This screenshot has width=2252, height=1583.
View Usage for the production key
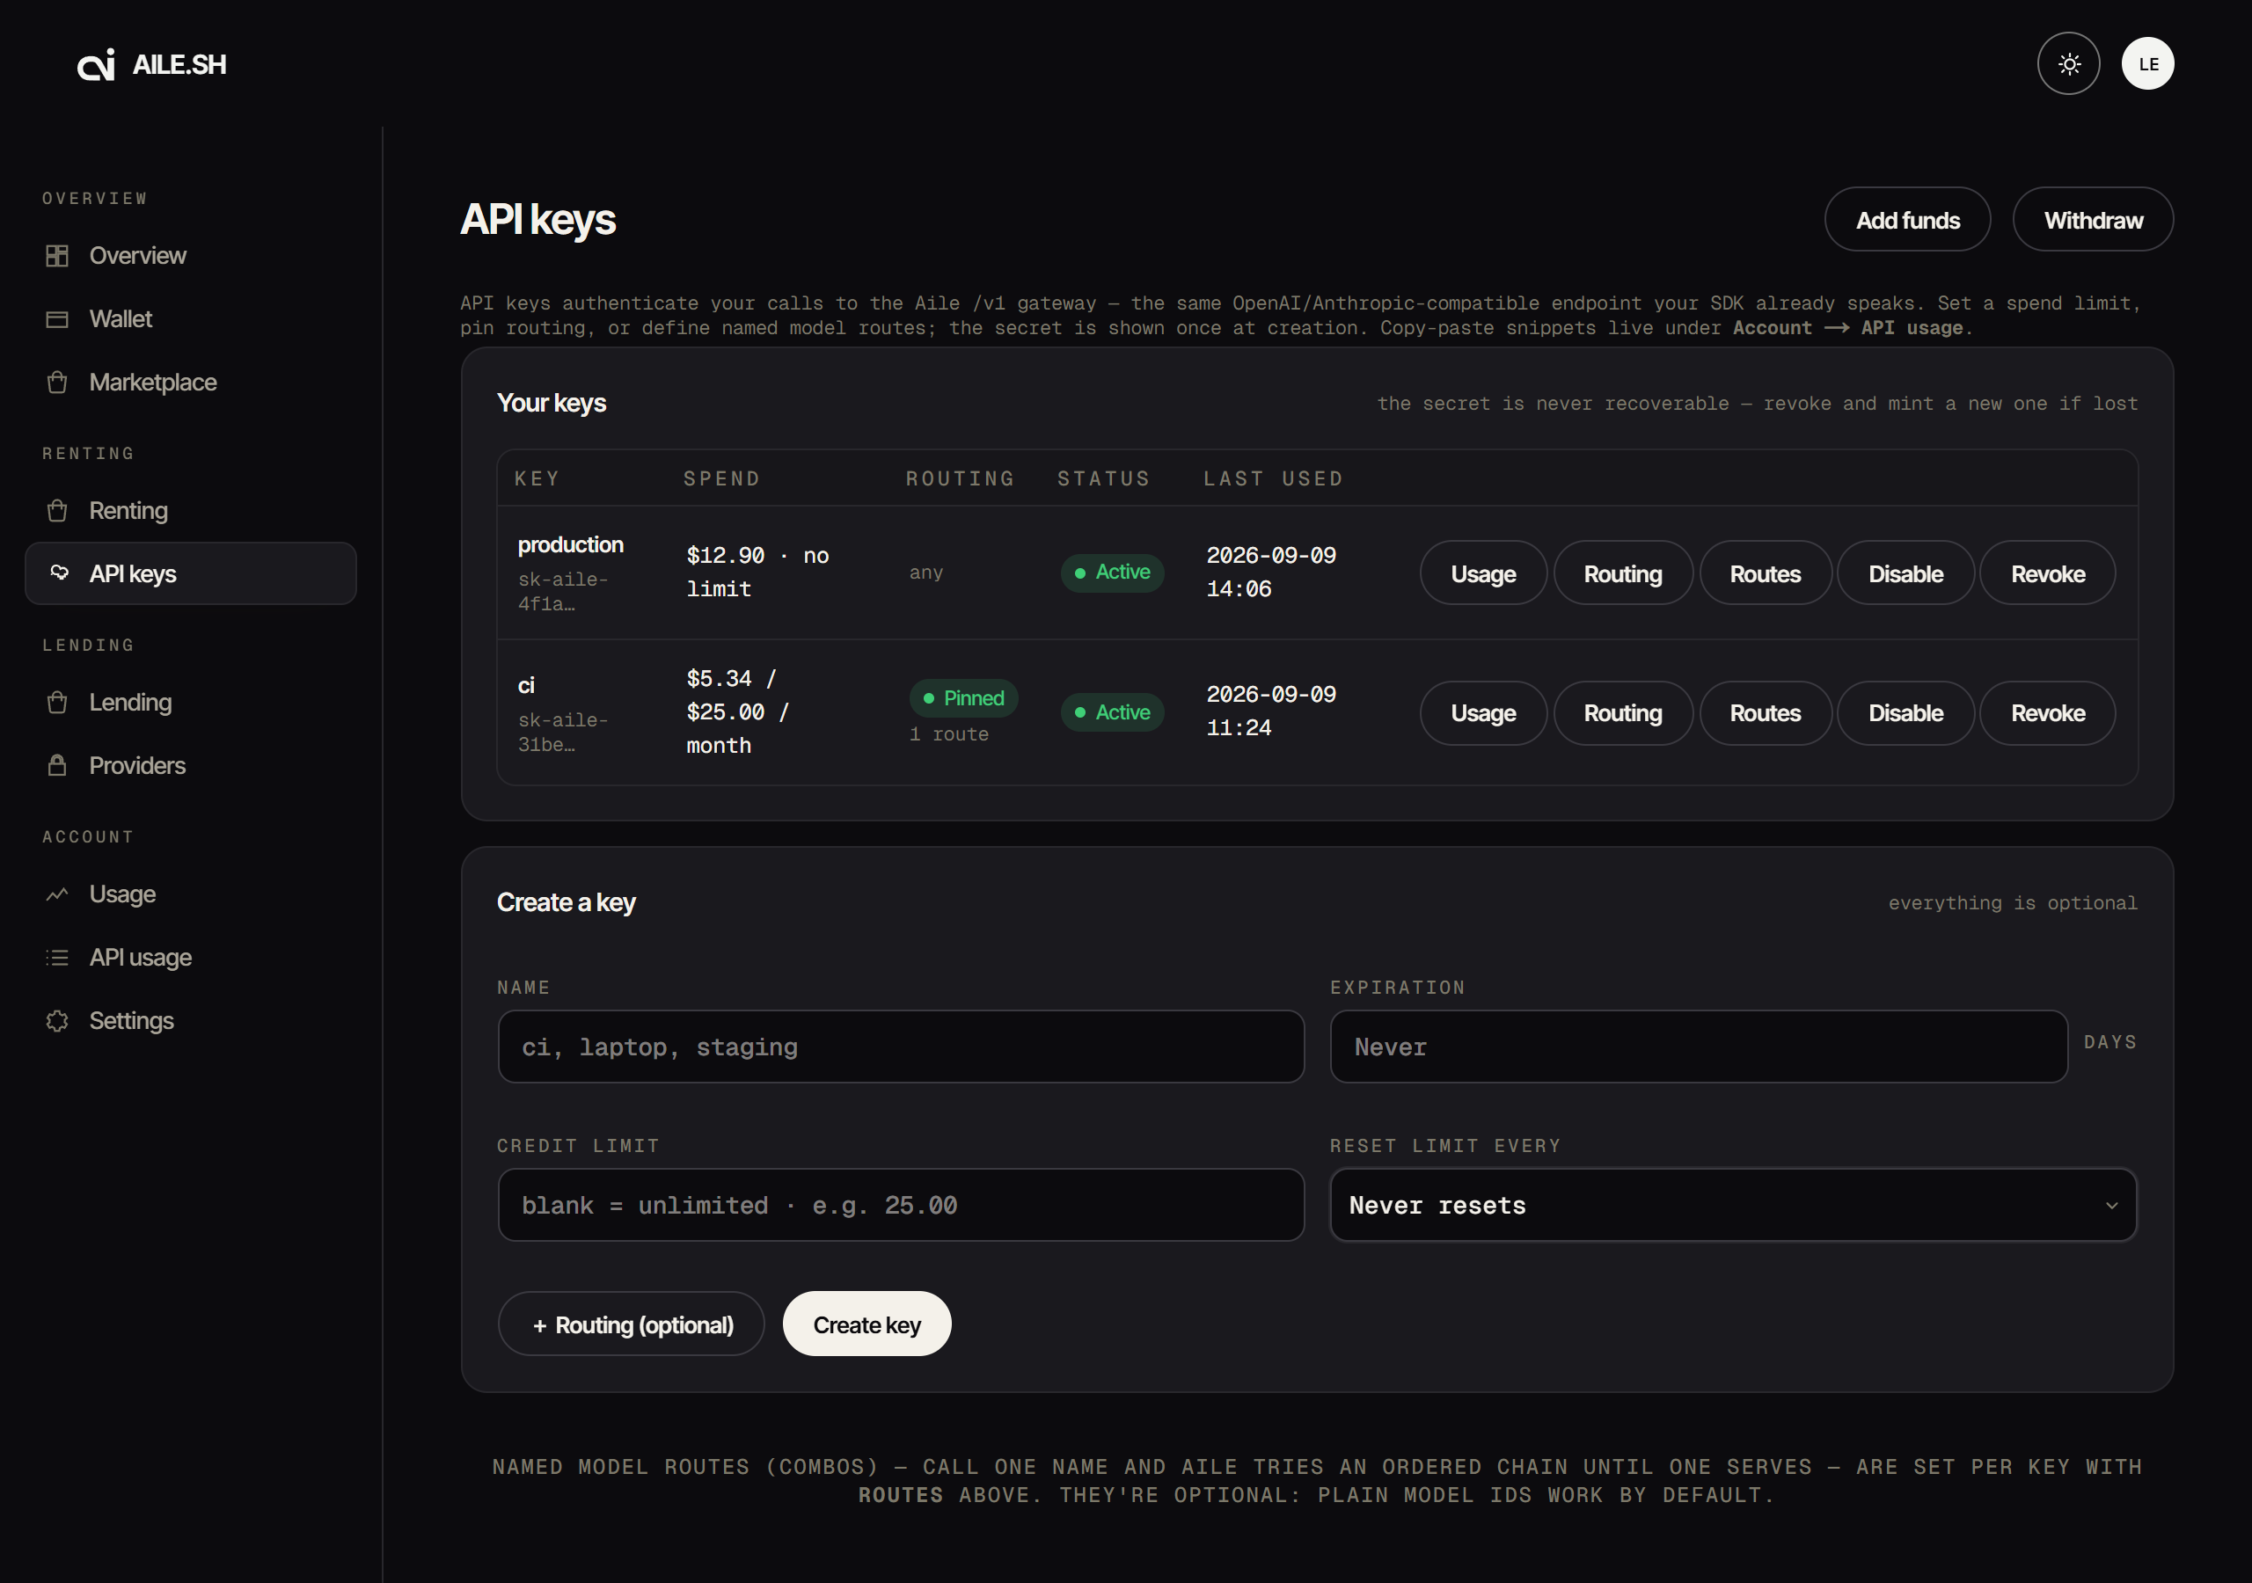[x=1483, y=573]
